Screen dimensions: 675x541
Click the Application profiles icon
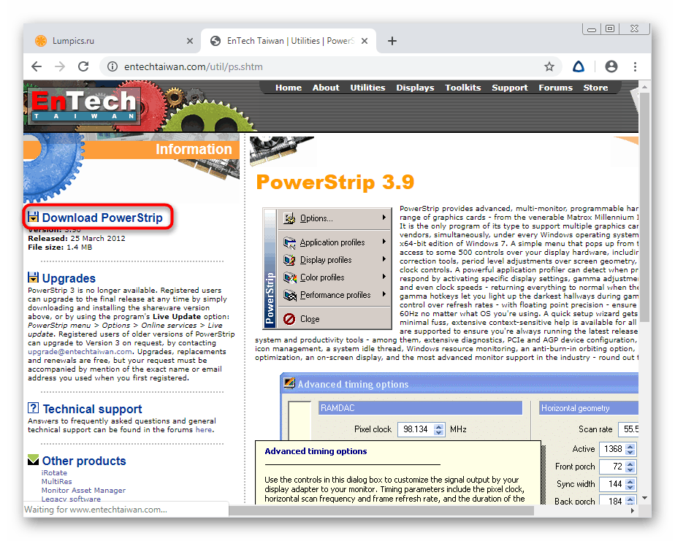[290, 242]
